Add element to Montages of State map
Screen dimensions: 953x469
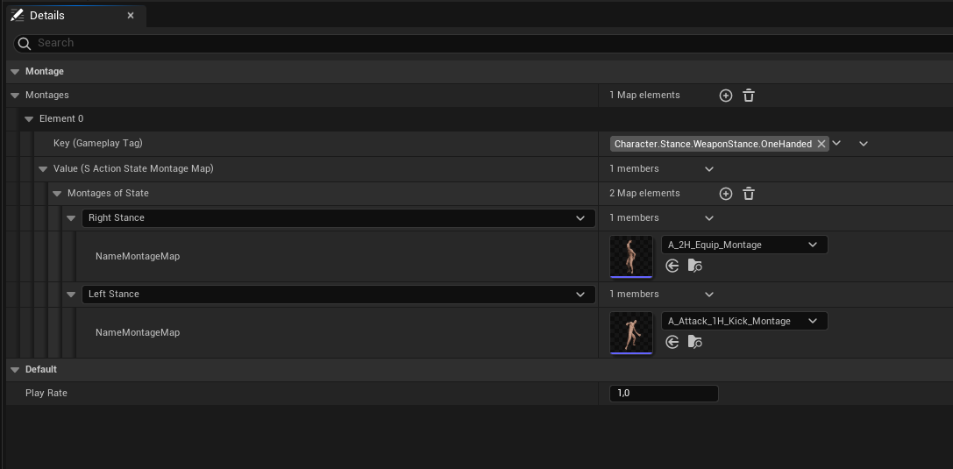click(x=725, y=194)
